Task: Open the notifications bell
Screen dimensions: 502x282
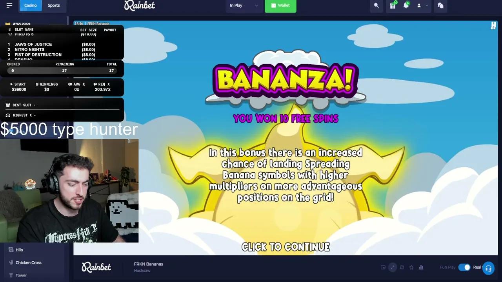Action: (x=406, y=5)
